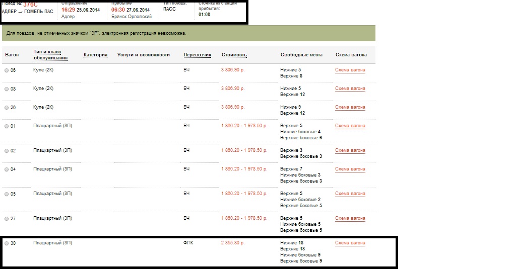Image resolution: width=511 pixels, height=270 pixels.
Task: Select the radio button for wagon 04
Action: click(x=7, y=169)
